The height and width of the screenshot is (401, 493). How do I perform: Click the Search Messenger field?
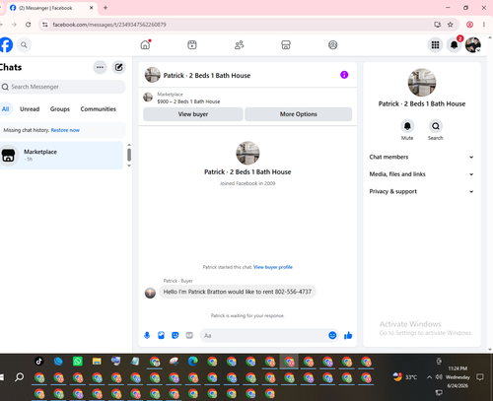click(x=62, y=87)
